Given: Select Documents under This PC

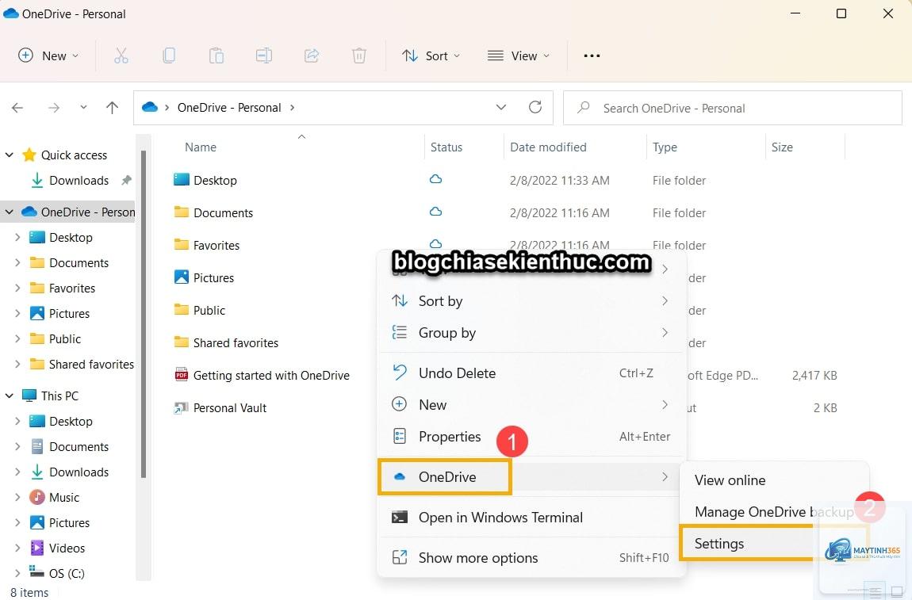Looking at the screenshot, I should tap(79, 446).
